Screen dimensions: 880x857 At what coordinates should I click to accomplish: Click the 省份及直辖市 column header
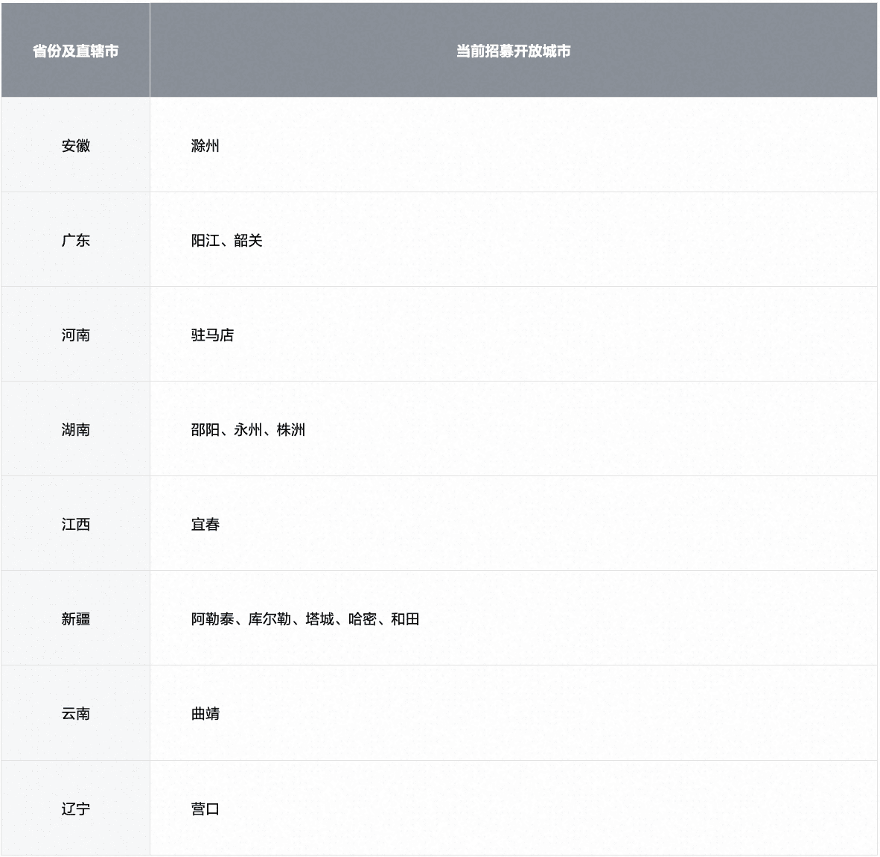(x=76, y=51)
